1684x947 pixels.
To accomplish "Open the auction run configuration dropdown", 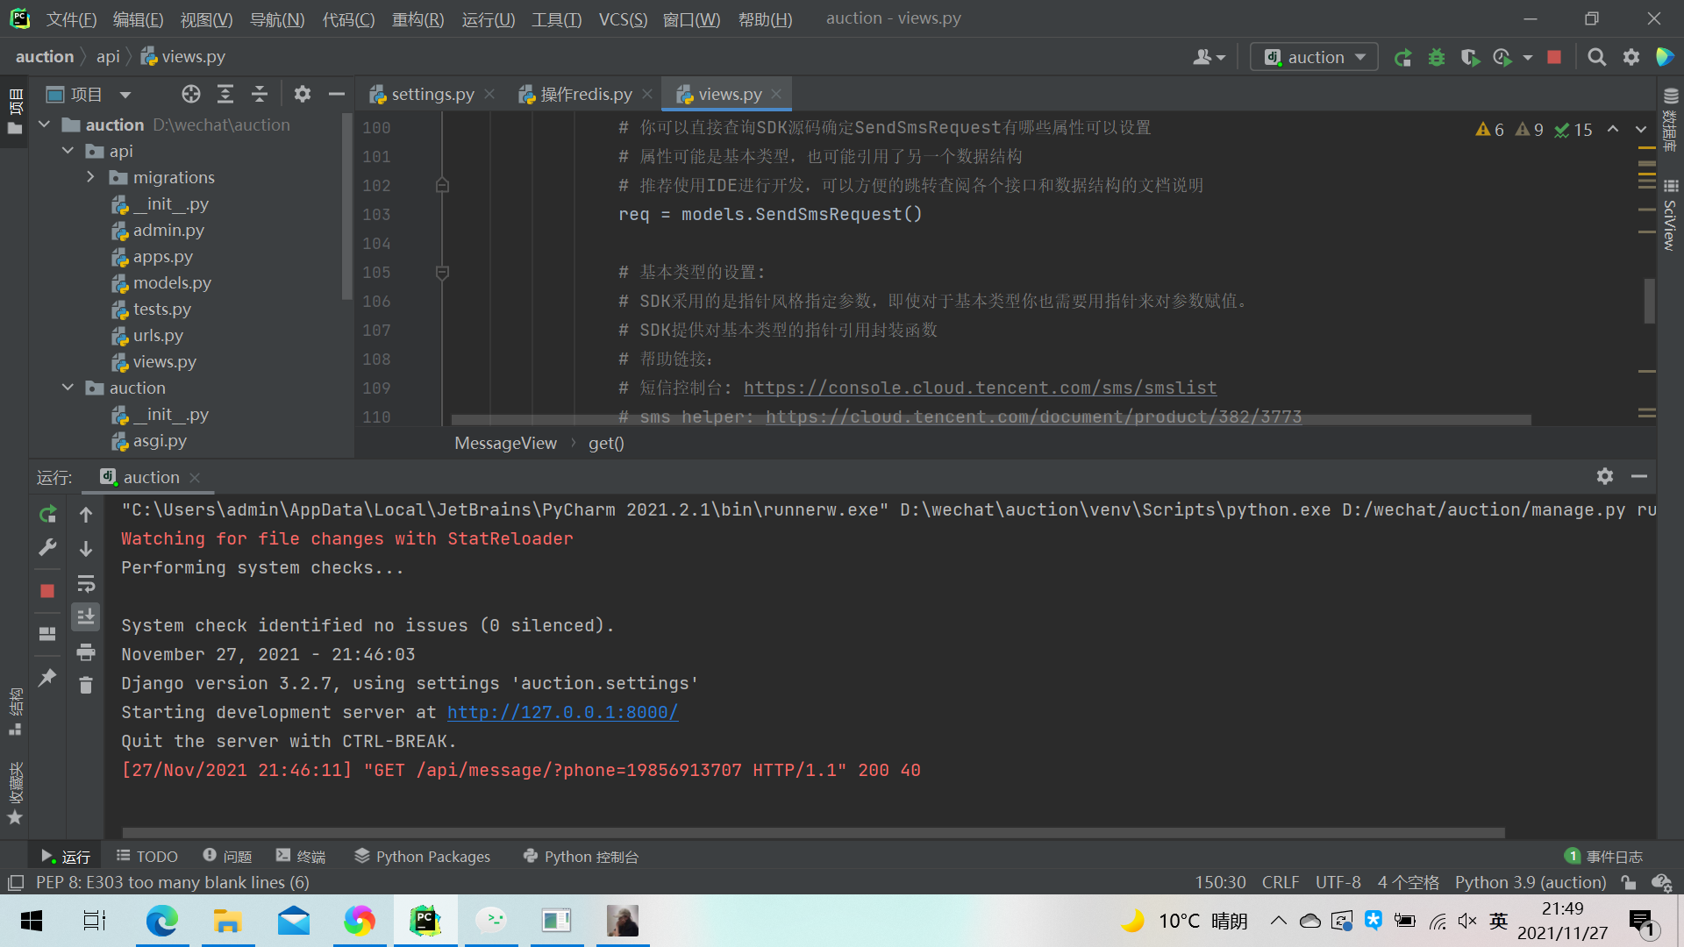I will 1314,58.
